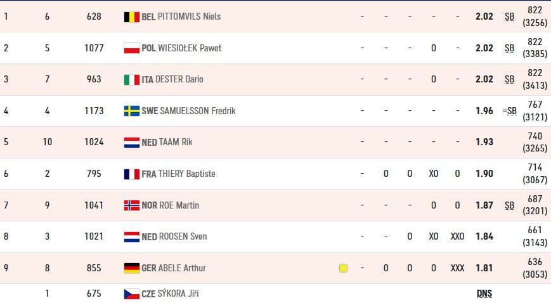The height and width of the screenshot is (303, 551).
Task: Click the SB label in ROE Martin's row
Action: tap(509, 205)
